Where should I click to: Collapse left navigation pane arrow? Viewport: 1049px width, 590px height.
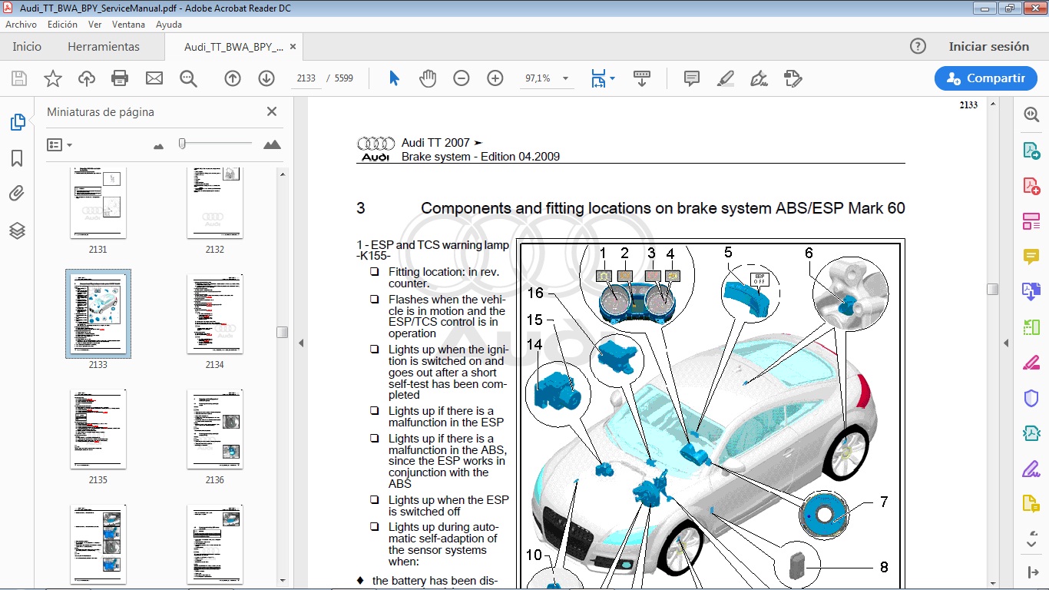tap(301, 343)
